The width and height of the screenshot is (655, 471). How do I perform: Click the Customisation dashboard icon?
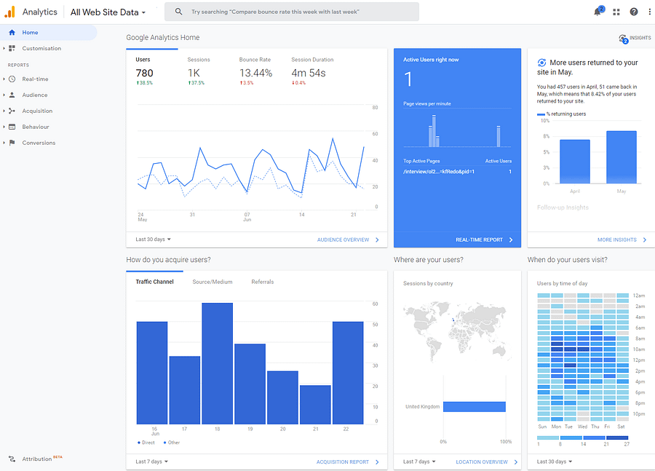[x=12, y=49]
